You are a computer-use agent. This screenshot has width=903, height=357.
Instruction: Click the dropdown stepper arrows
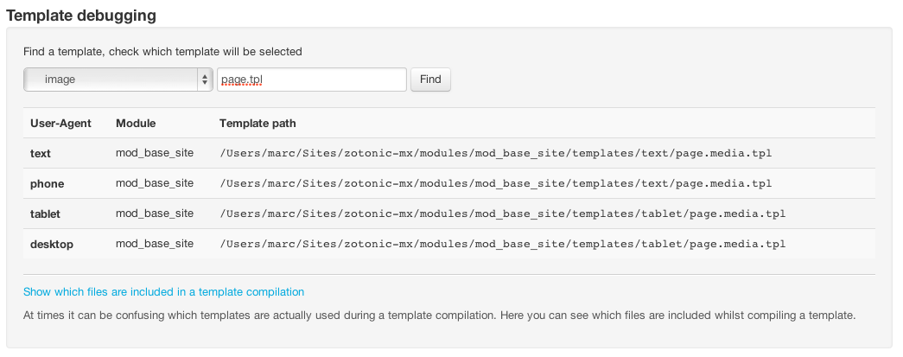205,80
